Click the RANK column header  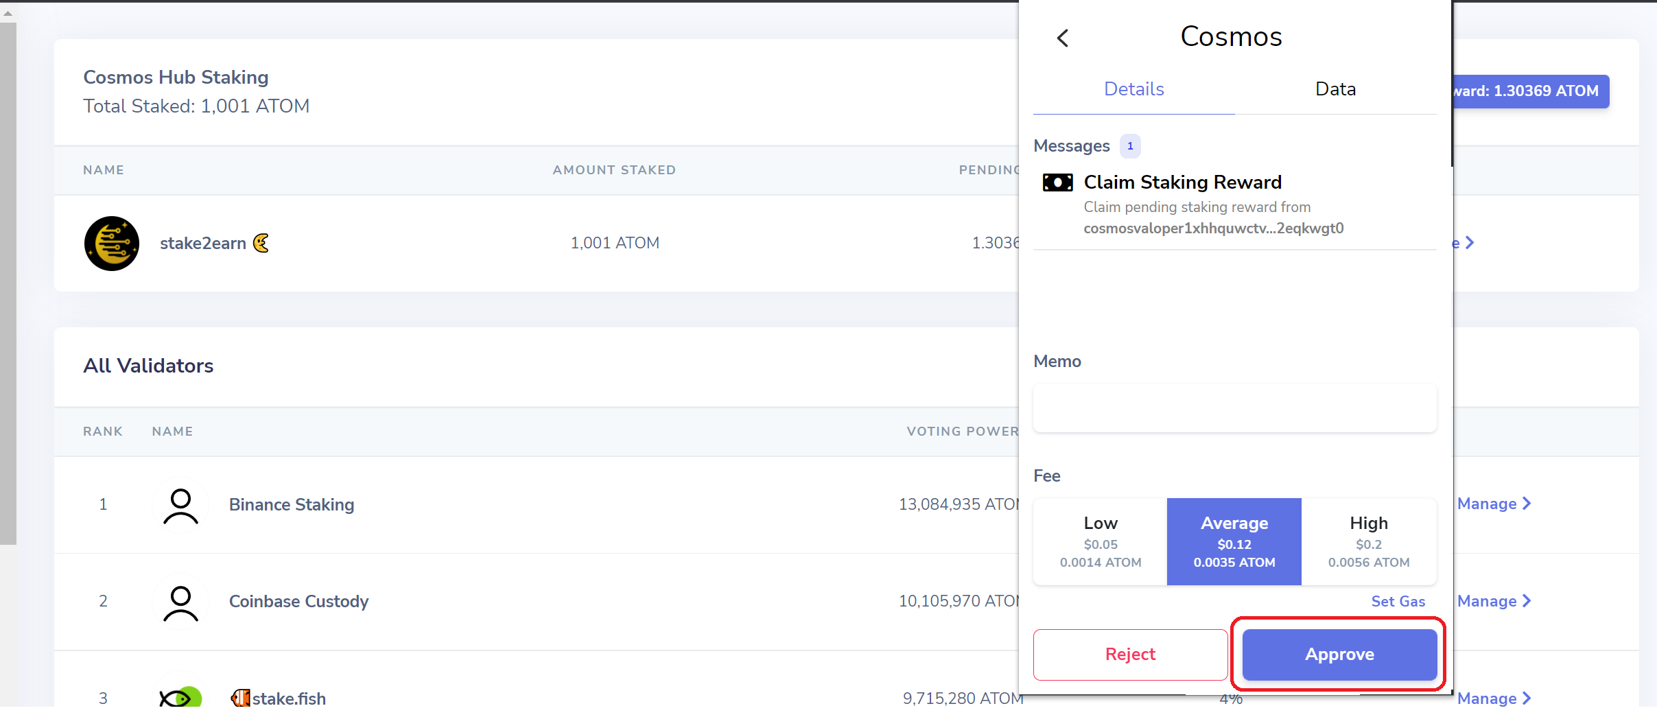tap(103, 432)
